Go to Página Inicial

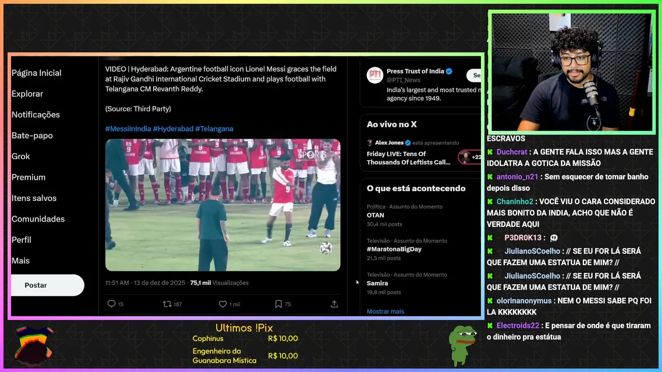tap(36, 73)
